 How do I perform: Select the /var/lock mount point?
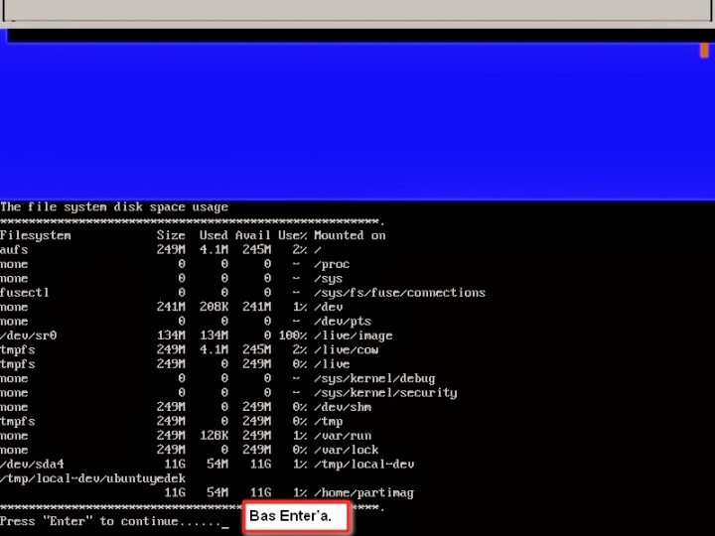pyautogui.click(x=350, y=450)
